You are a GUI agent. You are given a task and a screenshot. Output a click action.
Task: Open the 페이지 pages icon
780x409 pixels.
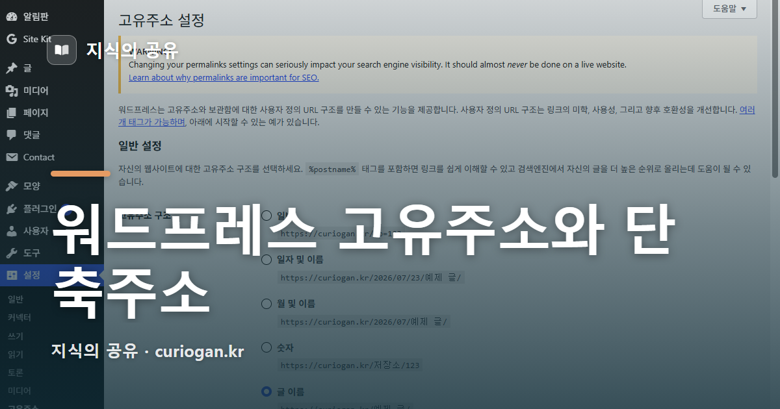pyautogui.click(x=11, y=112)
